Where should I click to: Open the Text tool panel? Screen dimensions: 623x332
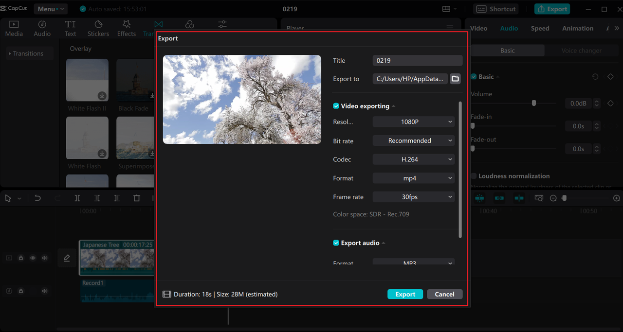click(71, 29)
